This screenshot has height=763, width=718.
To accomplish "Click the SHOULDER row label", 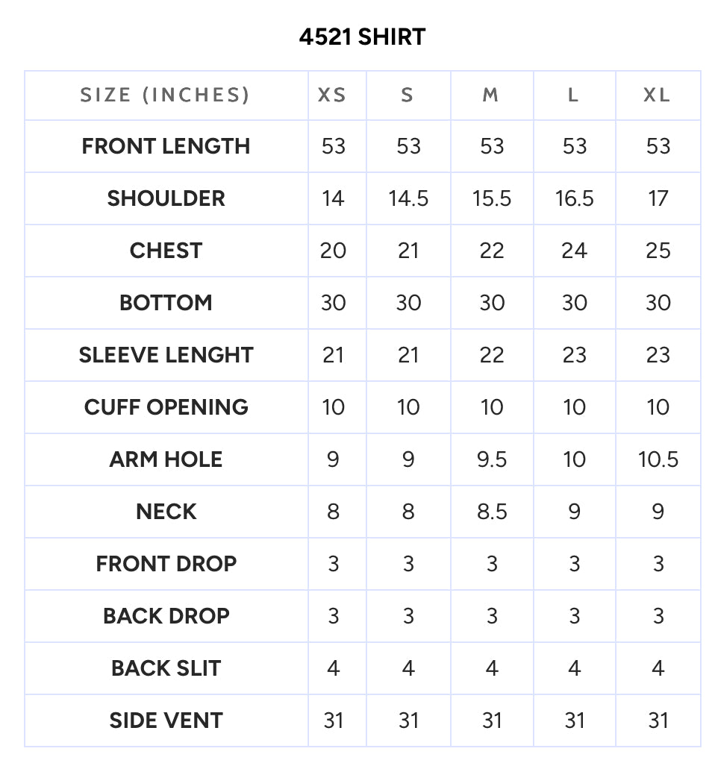I will click(x=166, y=198).
